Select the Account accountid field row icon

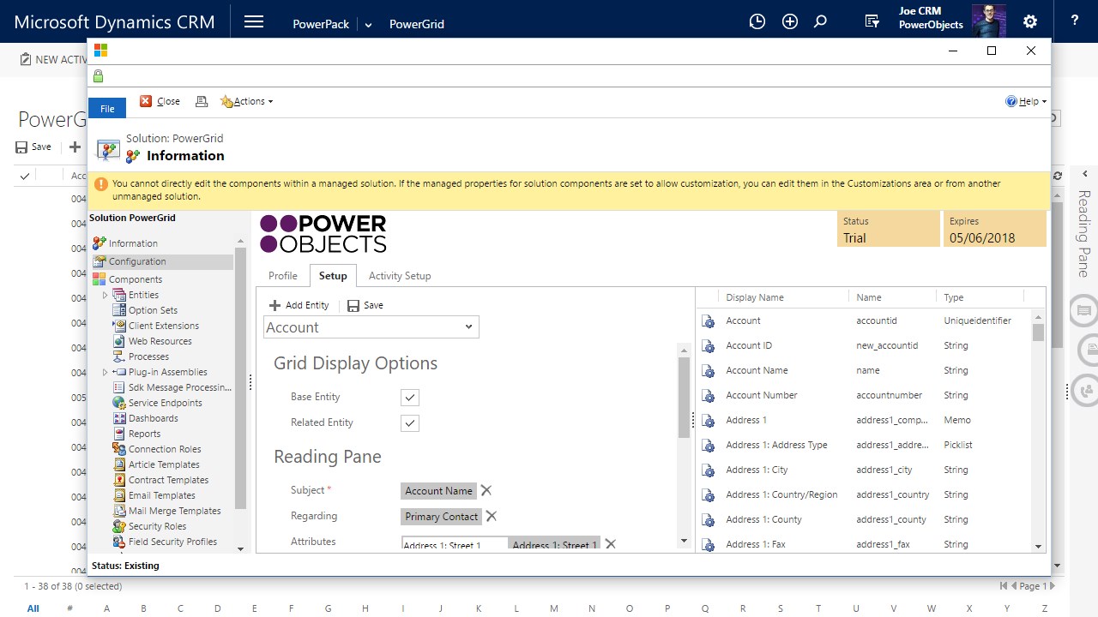pos(709,321)
